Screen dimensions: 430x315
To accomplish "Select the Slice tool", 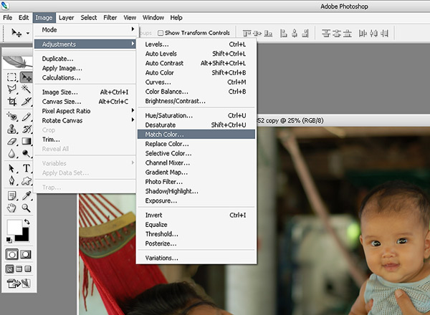I will (27, 102).
